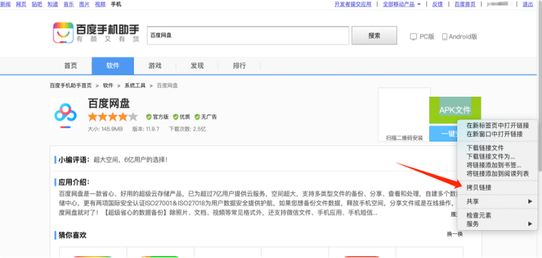Image resolution: width=542 pixels, height=258 pixels.
Task: Click the 手机 label in top bar
Action: 116,4
